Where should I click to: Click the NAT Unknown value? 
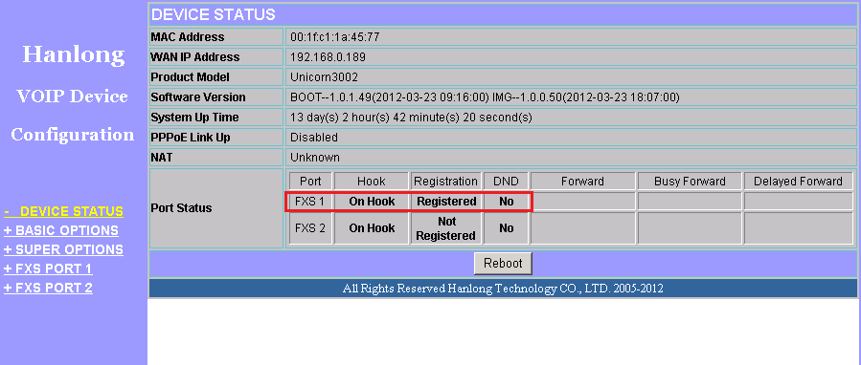315,158
